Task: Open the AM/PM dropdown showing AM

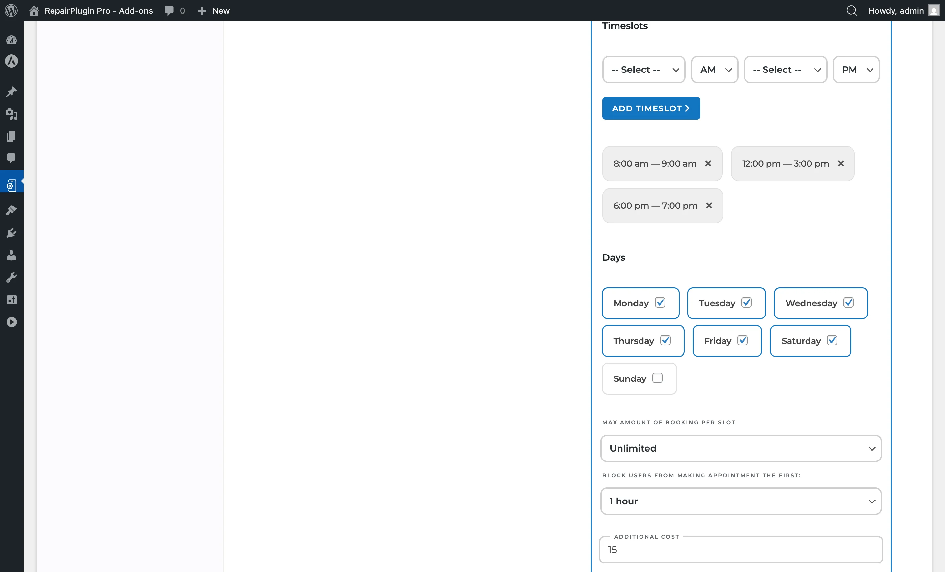Action: click(x=715, y=70)
